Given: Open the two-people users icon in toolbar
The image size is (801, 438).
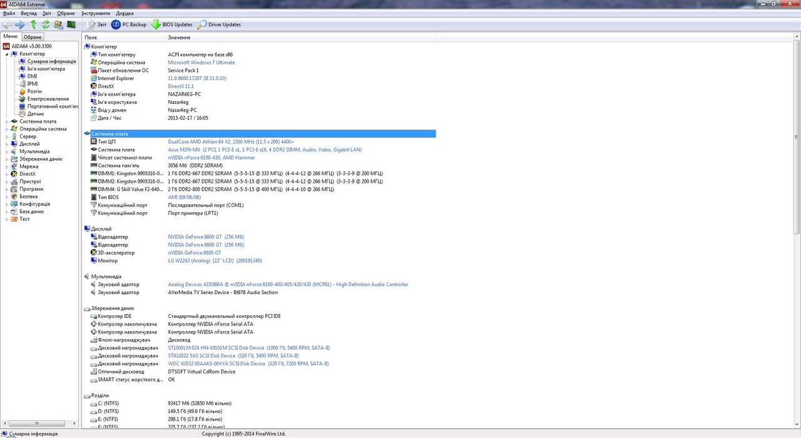Looking at the screenshot, I should [58, 24].
